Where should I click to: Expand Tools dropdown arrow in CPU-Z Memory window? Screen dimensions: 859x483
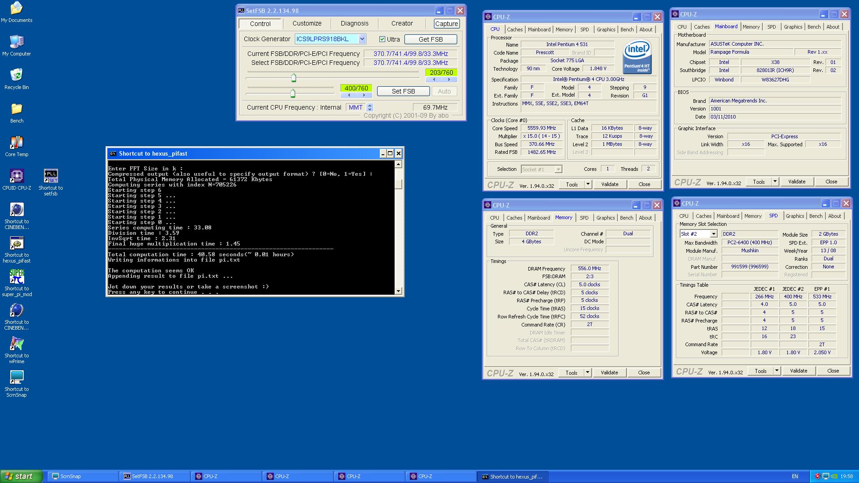click(x=587, y=373)
